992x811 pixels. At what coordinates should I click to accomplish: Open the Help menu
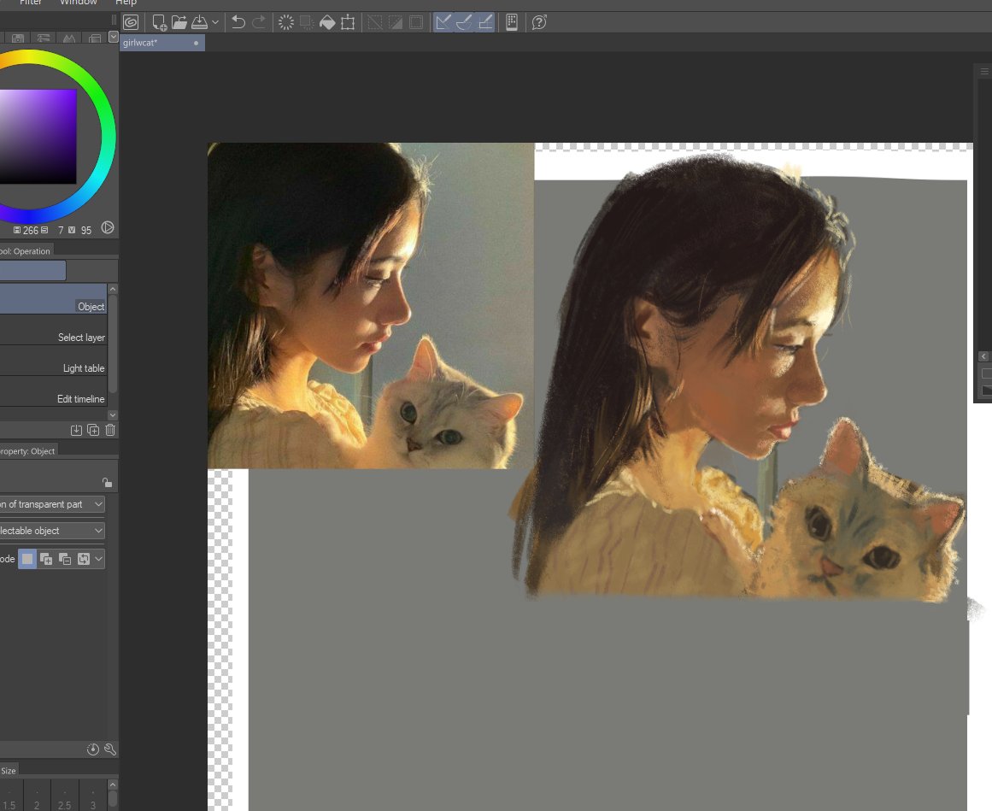[x=126, y=3]
